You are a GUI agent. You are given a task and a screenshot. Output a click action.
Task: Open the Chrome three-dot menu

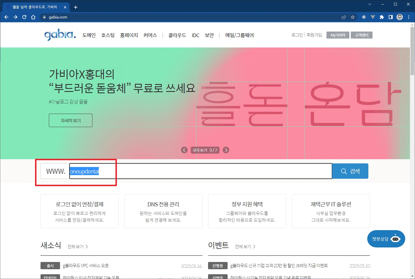pyautogui.click(x=409, y=17)
